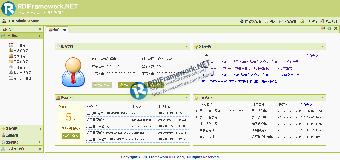Click the 博客留言 message icon

[281, 21]
